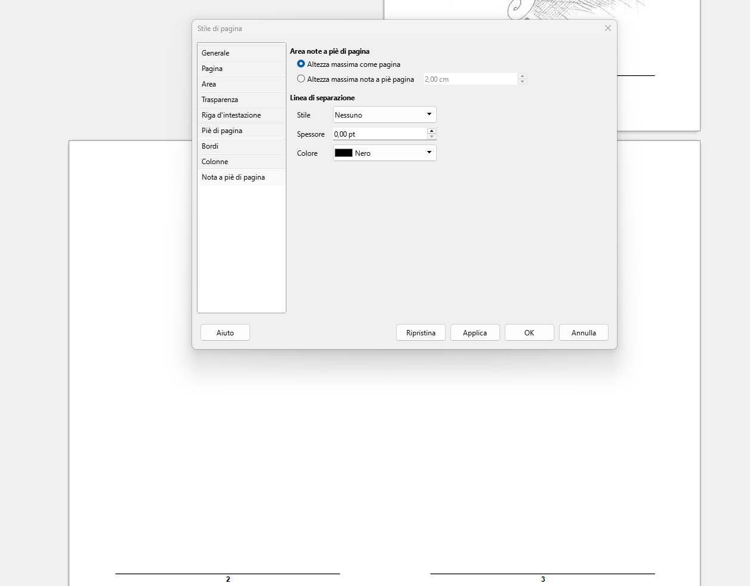Close the Stile di pagina dialog
Screen dimensions: 750x586
click(x=607, y=28)
